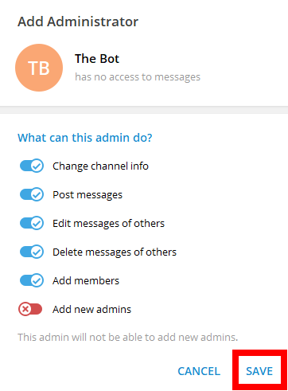Click the note about adding new admins
Image resolution: width=288 pixels, height=391 pixels.
coord(128,337)
